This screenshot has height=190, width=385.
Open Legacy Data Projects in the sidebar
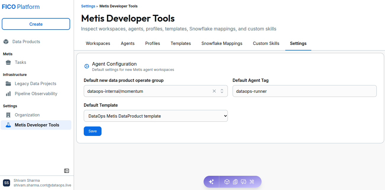point(36,84)
